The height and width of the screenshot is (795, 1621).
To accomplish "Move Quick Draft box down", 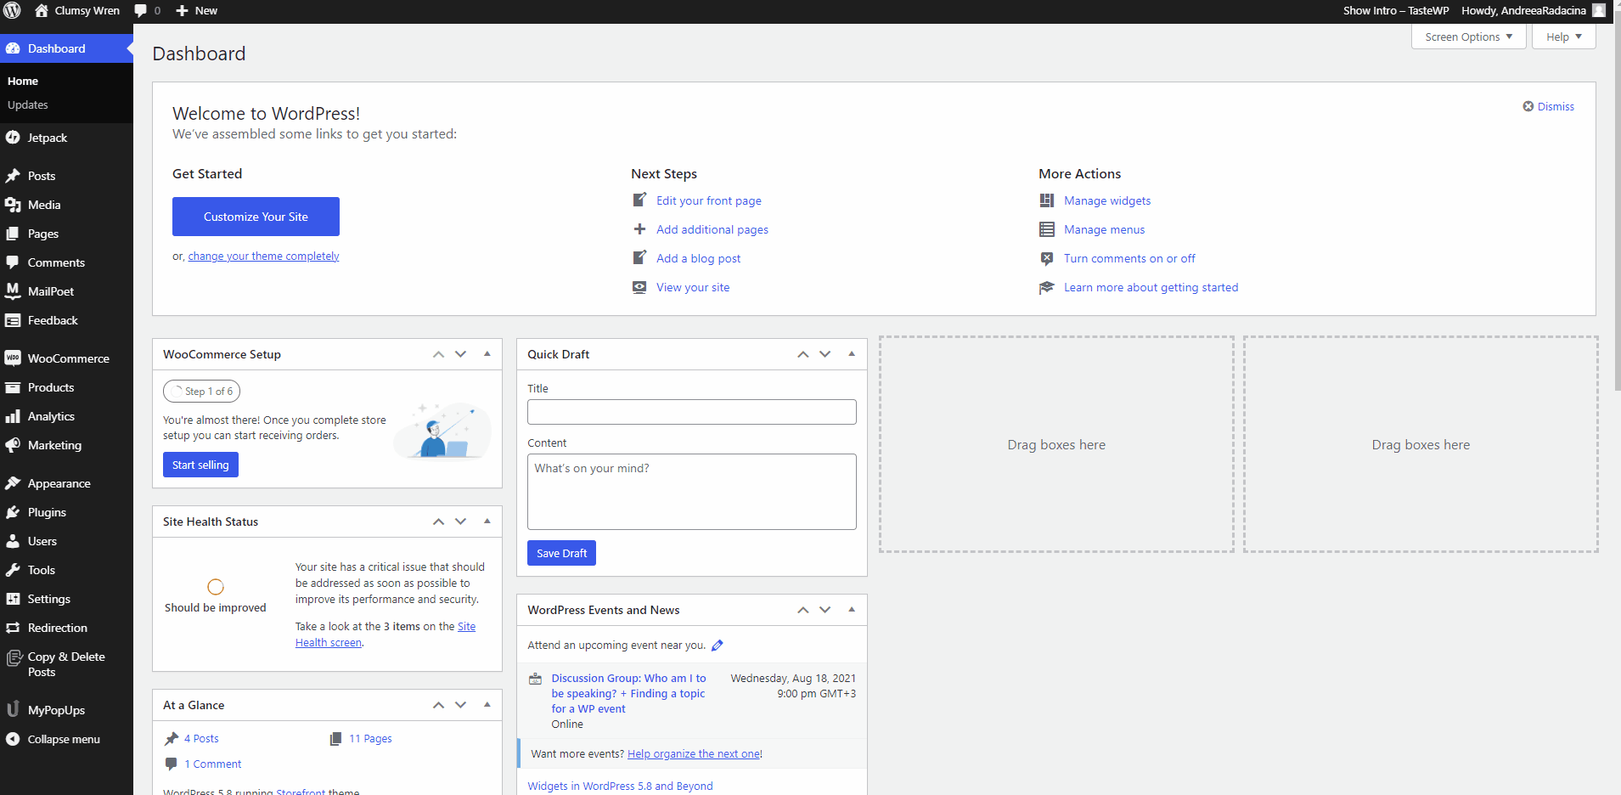I will click(x=825, y=354).
